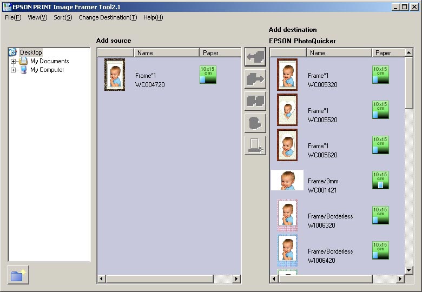Select the oval WC005620 frame thumbnail

(x=287, y=145)
